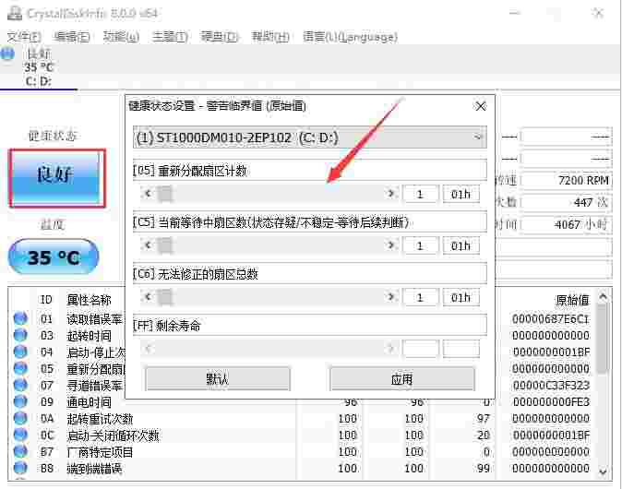This screenshot has width=622, height=489.
Task: Open the 硬盘(D) menu
Action: pos(220,37)
